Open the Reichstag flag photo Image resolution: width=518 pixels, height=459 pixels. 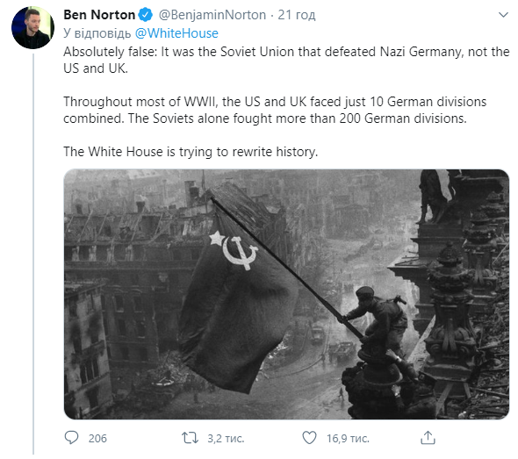[286, 294]
